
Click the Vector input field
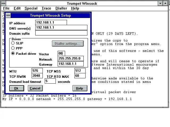[x=61, y=53]
